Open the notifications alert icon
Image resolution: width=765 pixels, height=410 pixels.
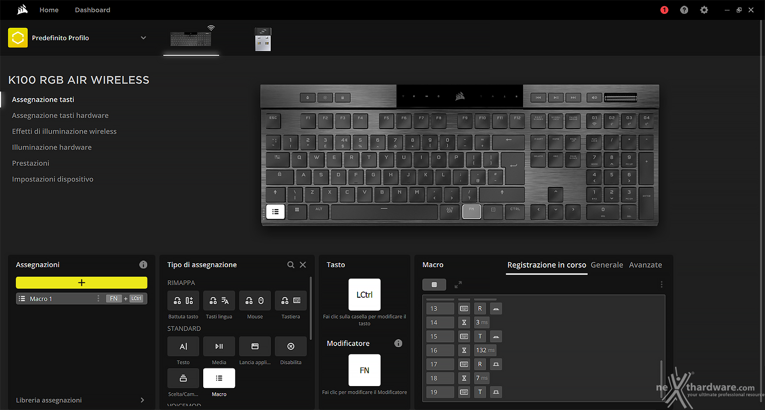coord(664,10)
